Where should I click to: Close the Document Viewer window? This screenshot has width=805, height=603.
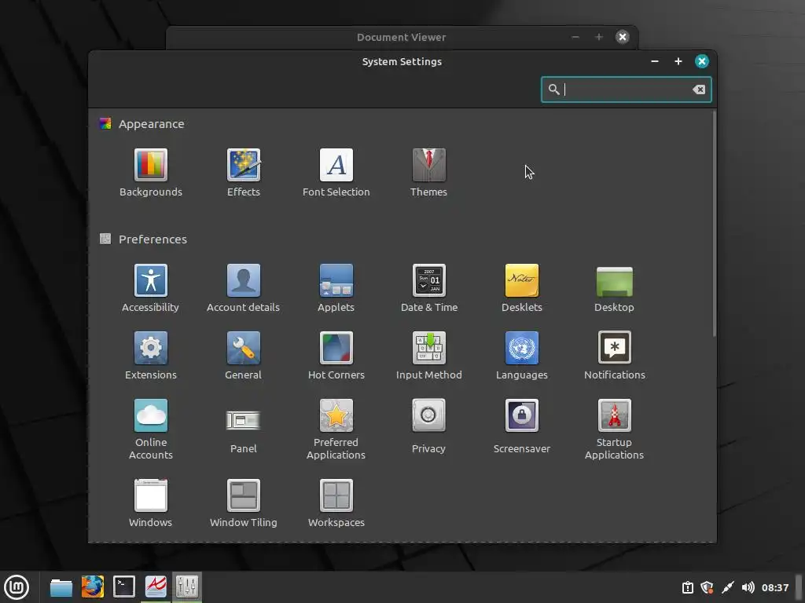click(x=623, y=37)
